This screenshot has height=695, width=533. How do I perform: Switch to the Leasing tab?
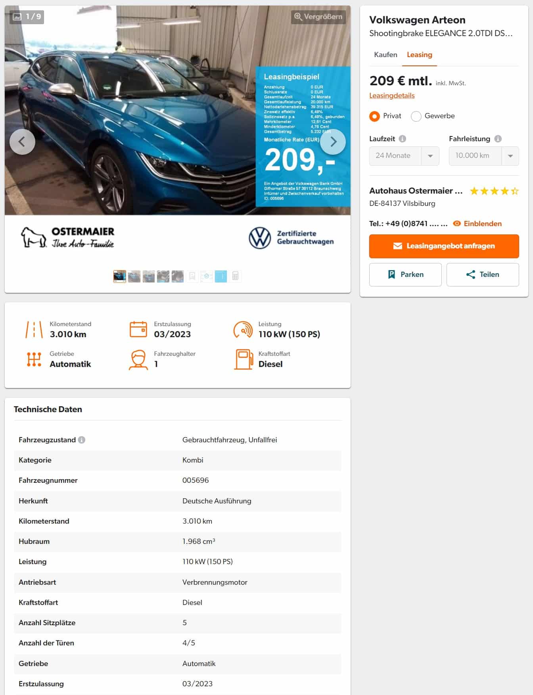point(420,55)
